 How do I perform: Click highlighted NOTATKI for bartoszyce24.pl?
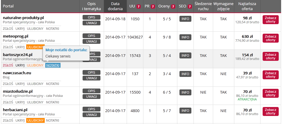53,65
